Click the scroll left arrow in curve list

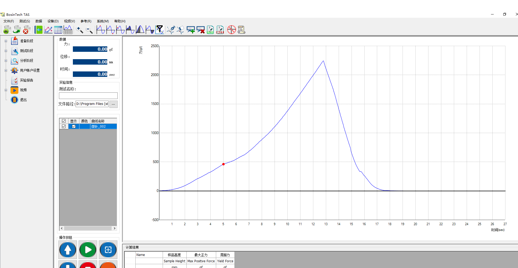(x=62, y=228)
